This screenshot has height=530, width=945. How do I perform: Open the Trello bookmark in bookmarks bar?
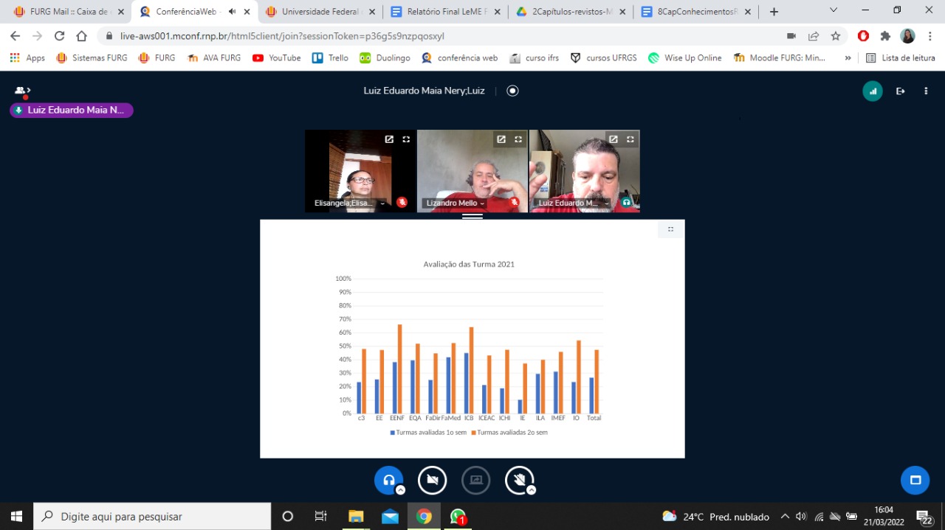330,57
